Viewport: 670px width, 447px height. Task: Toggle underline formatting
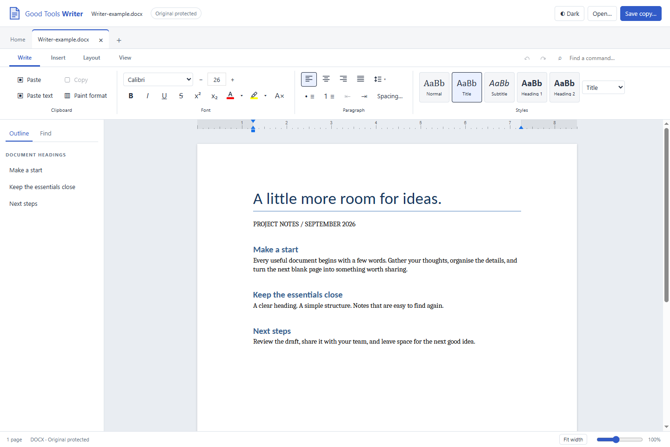164,96
